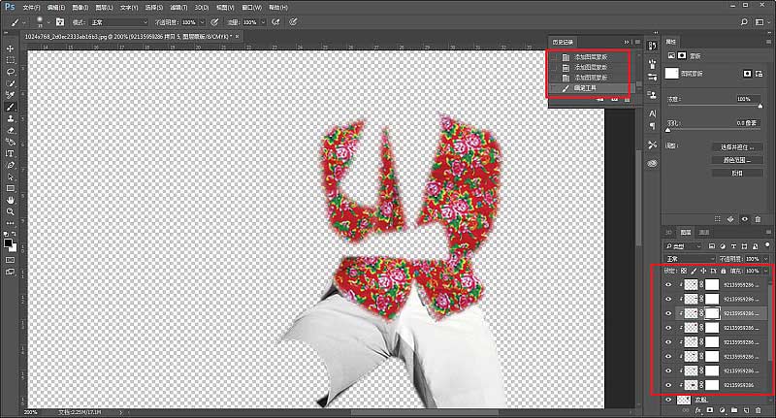Select the Rectangular Marquee tool
The image size is (776, 418).
click(11, 59)
